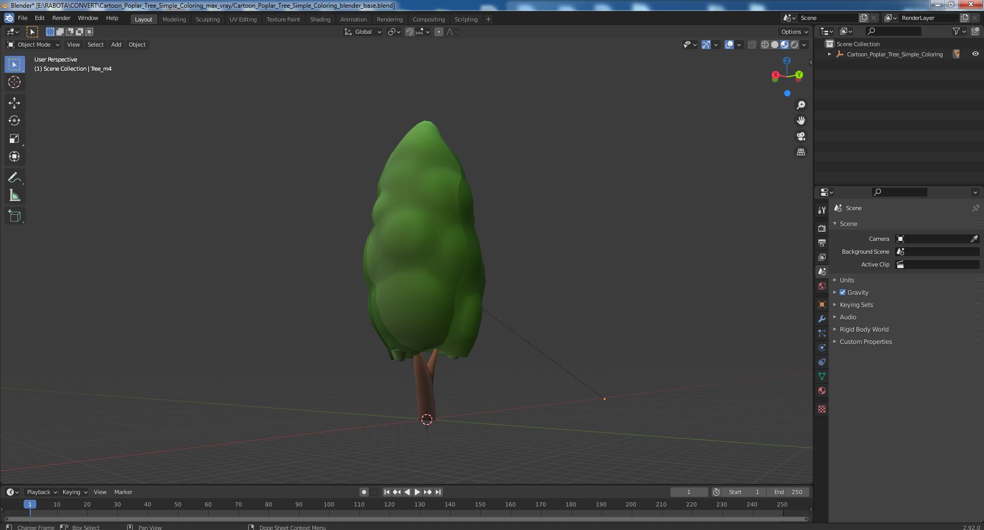Open the View Layer properties tab
Screen dimensions: 984x530
click(x=822, y=257)
